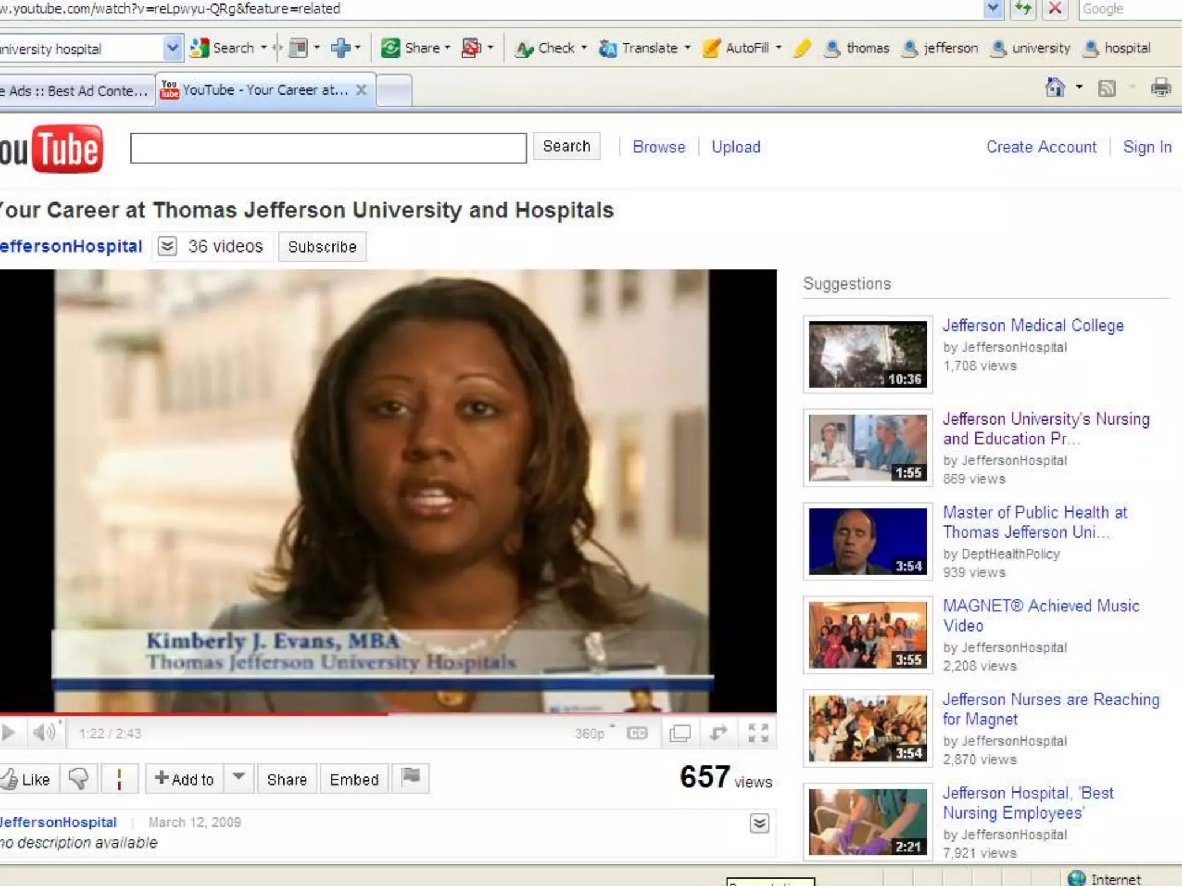Enter fullscreen video mode
Viewport: 1182px width, 886px height.
point(758,733)
